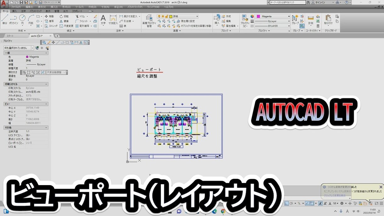This screenshot has height=216, width=384.
Task: Collapse the ビュー section in Properties
Action: (47, 104)
